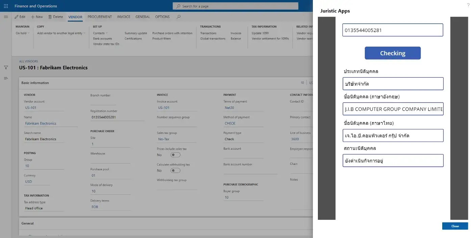
Task: Click the Warehouse field
Action: (110, 160)
